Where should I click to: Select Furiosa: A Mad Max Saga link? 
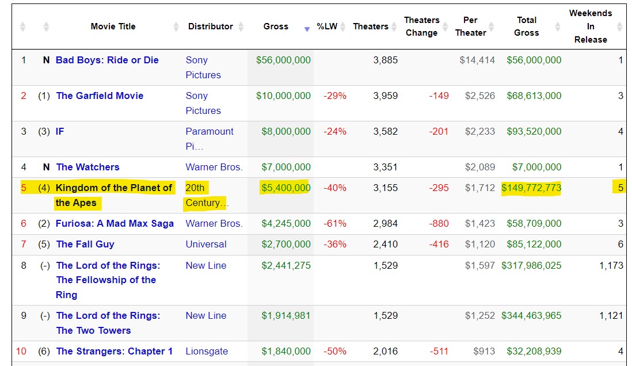point(115,223)
